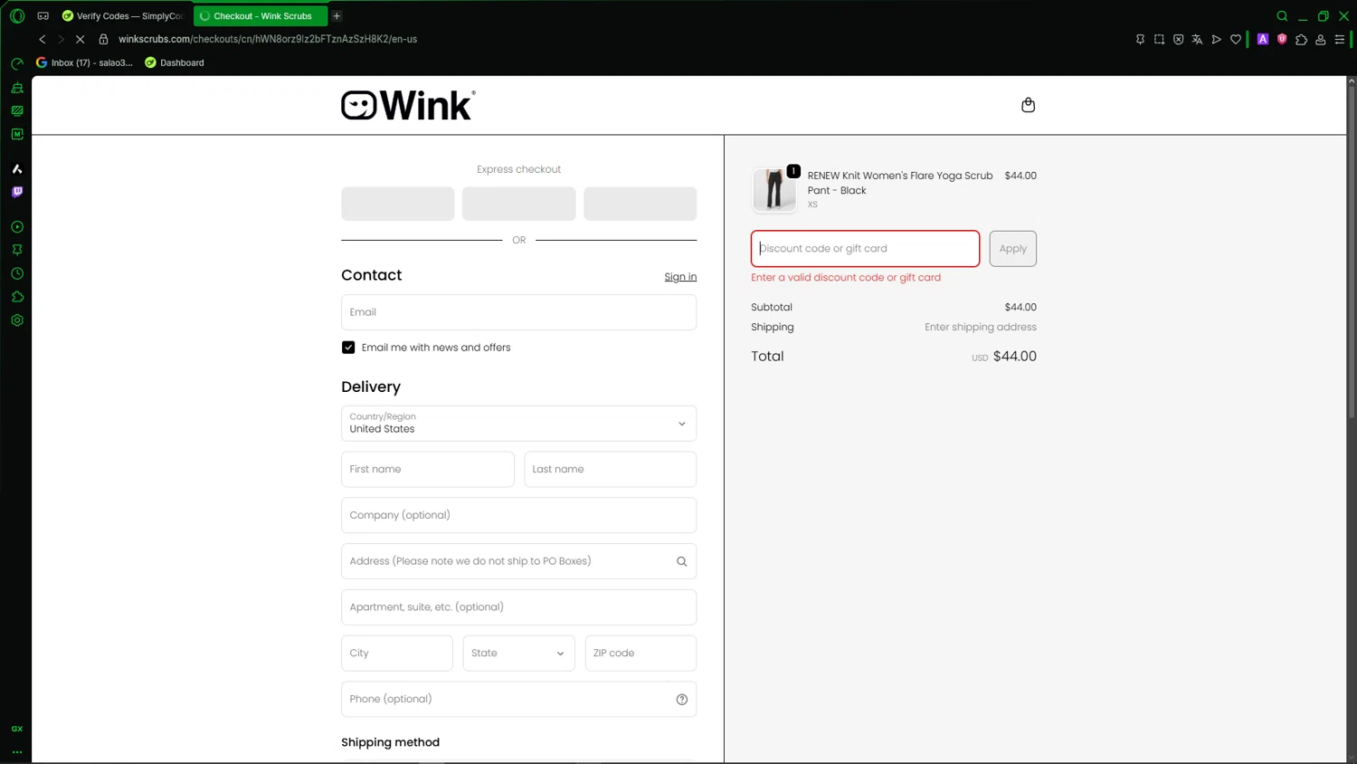
Task: Open a new tab with plus button
Action: tap(337, 16)
